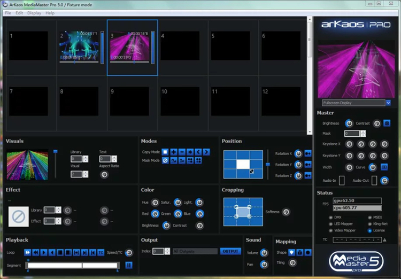The height and width of the screenshot is (279, 401).
Task: Toggle the License status indicator
Action: tap(370, 230)
